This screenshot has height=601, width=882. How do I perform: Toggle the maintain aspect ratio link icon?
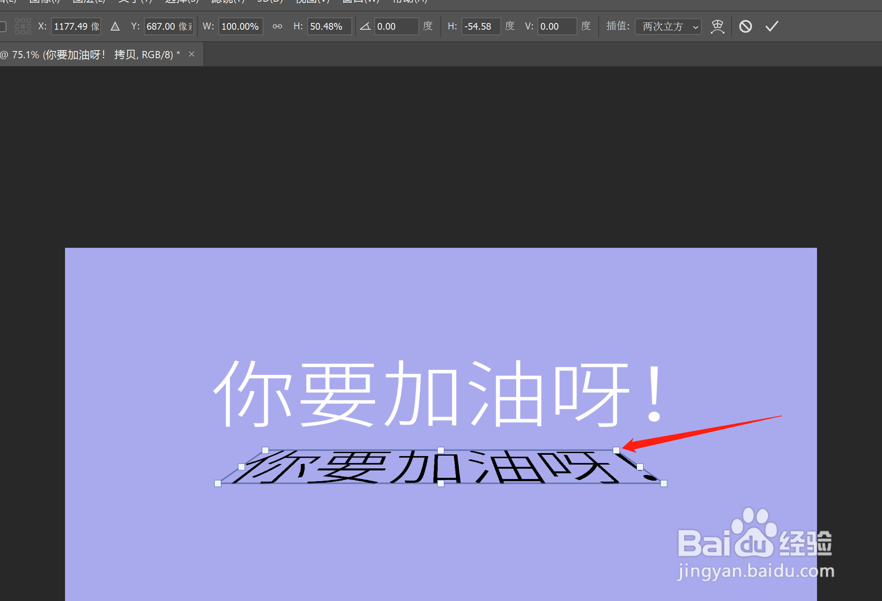[x=277, y=26]
